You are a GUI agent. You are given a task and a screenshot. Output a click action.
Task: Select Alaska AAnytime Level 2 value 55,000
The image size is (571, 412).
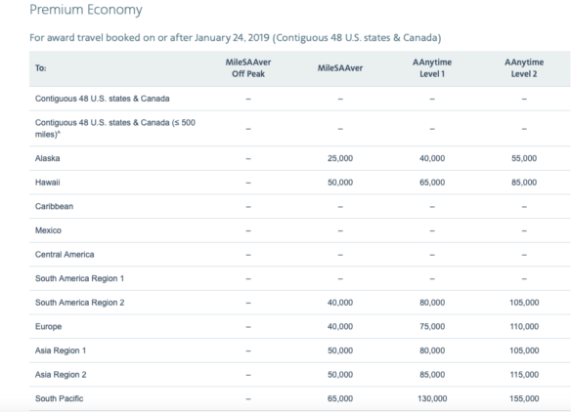point(524,158)
